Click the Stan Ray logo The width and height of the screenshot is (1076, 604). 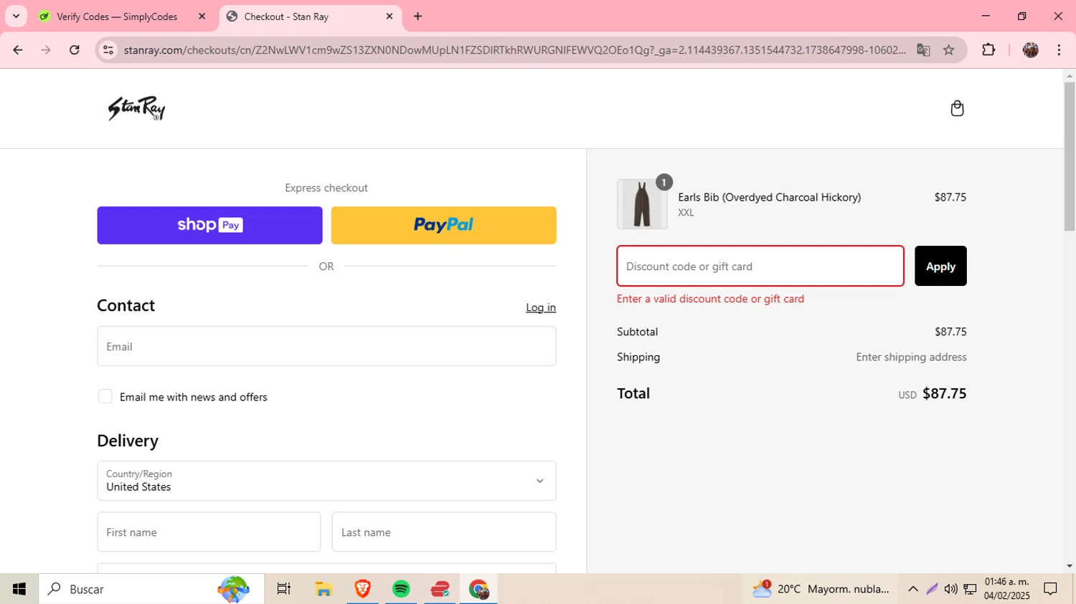click(x=136, y=108)
